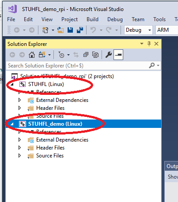Expand Header Files under STUHFL (Linux)
This screenshot has height=202, width=178.
tap(19, 108)
